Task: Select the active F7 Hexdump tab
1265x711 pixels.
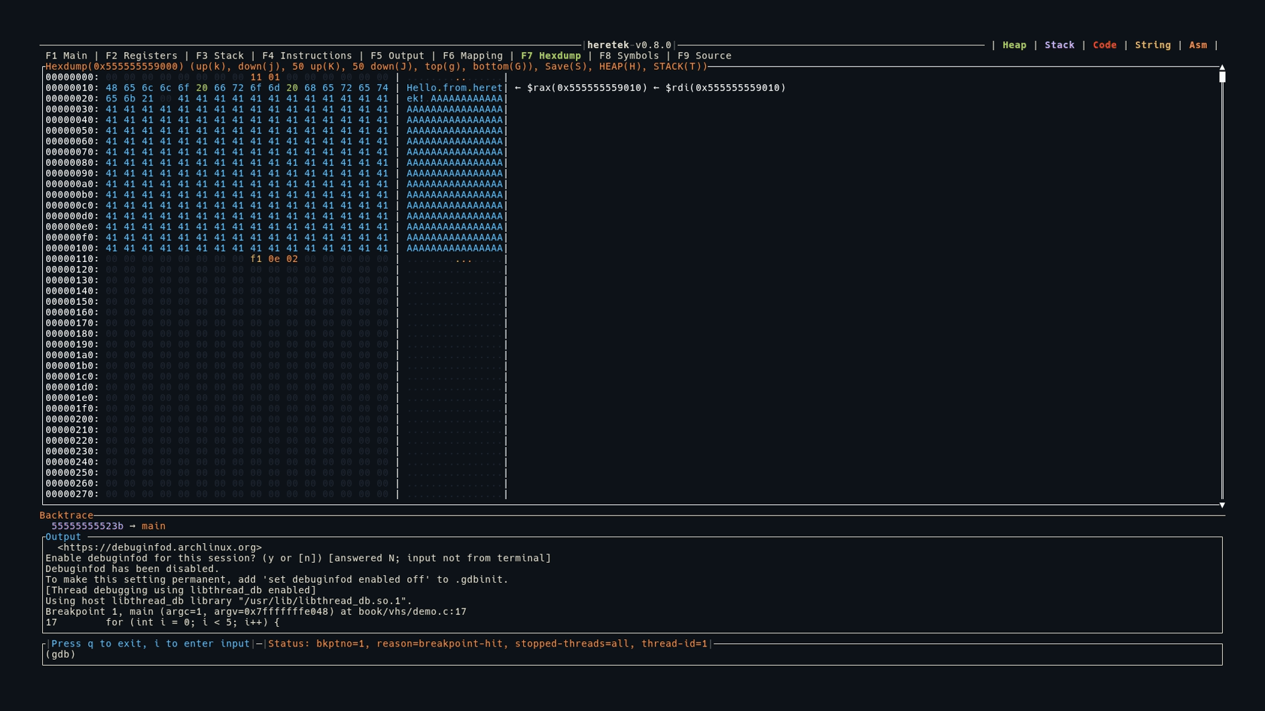Action: point(551,56)
